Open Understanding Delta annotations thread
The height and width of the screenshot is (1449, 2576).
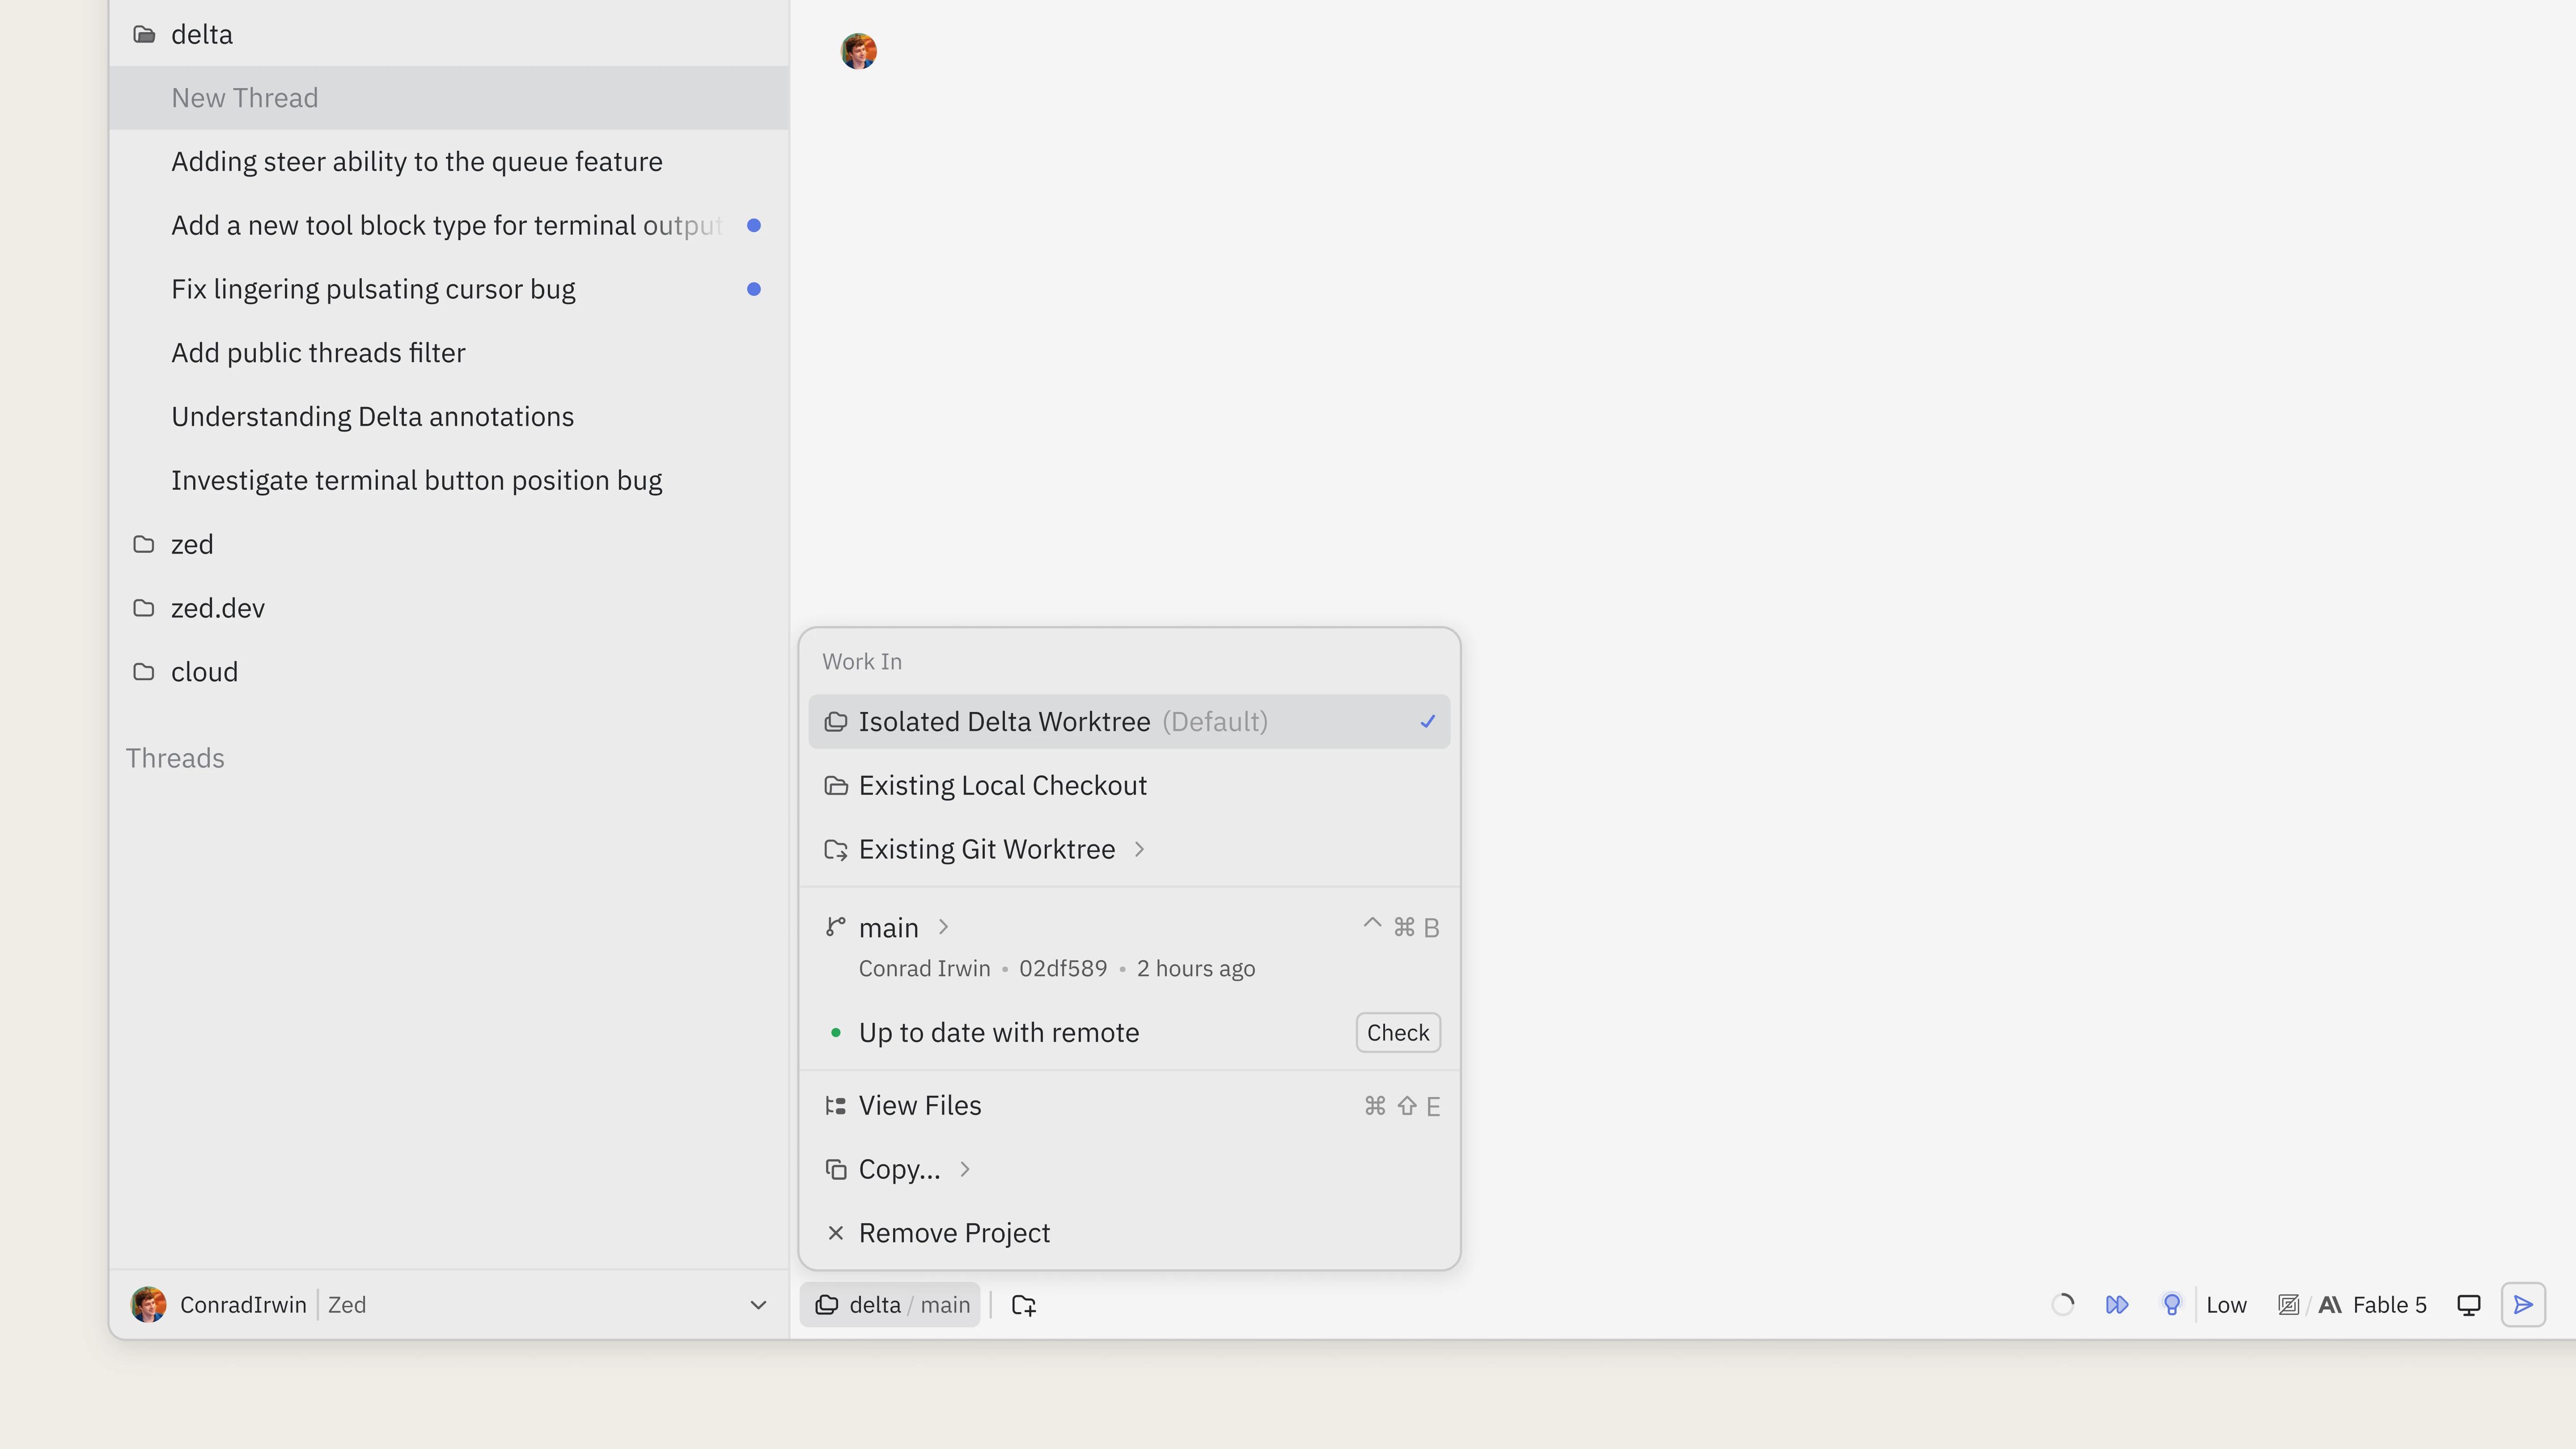coord(448,417)
